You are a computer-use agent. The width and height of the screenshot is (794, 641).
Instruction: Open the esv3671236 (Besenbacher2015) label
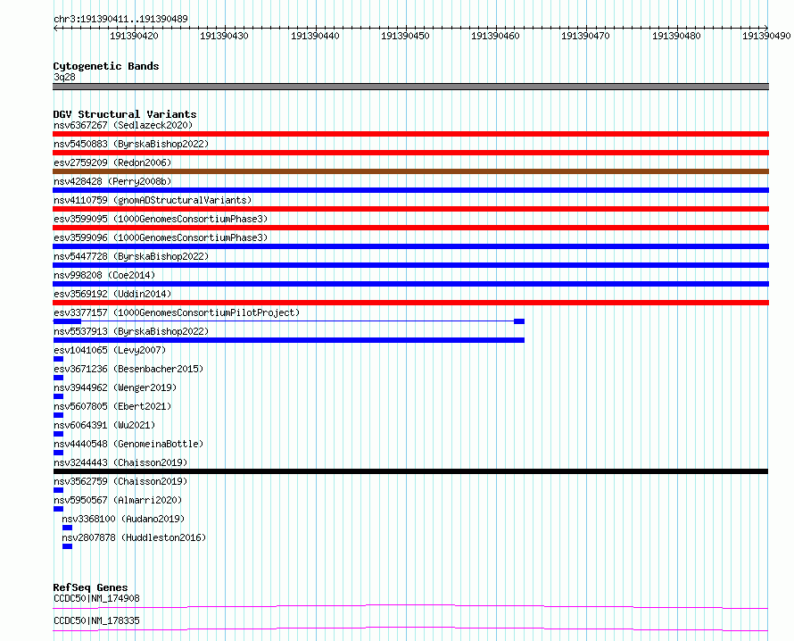[128, 369]
